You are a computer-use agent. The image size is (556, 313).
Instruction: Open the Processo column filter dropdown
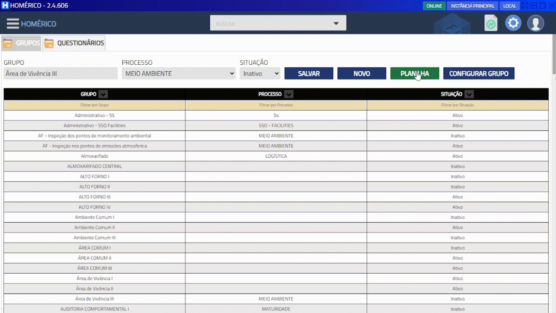(x=288, y=94)
